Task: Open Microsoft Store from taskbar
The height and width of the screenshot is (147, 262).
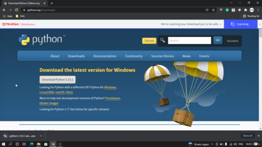Action: point(46,144)
